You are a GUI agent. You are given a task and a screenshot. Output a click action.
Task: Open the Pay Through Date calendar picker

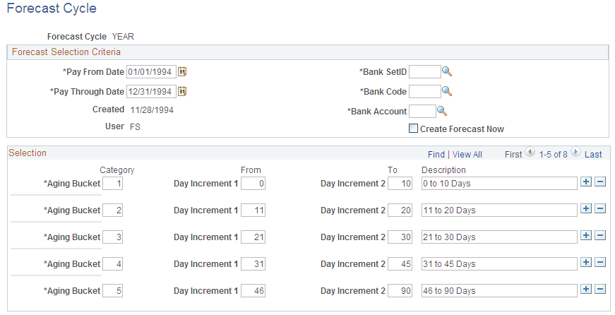(182, 91)
